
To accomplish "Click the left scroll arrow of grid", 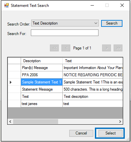I will (x=11, y=121).
